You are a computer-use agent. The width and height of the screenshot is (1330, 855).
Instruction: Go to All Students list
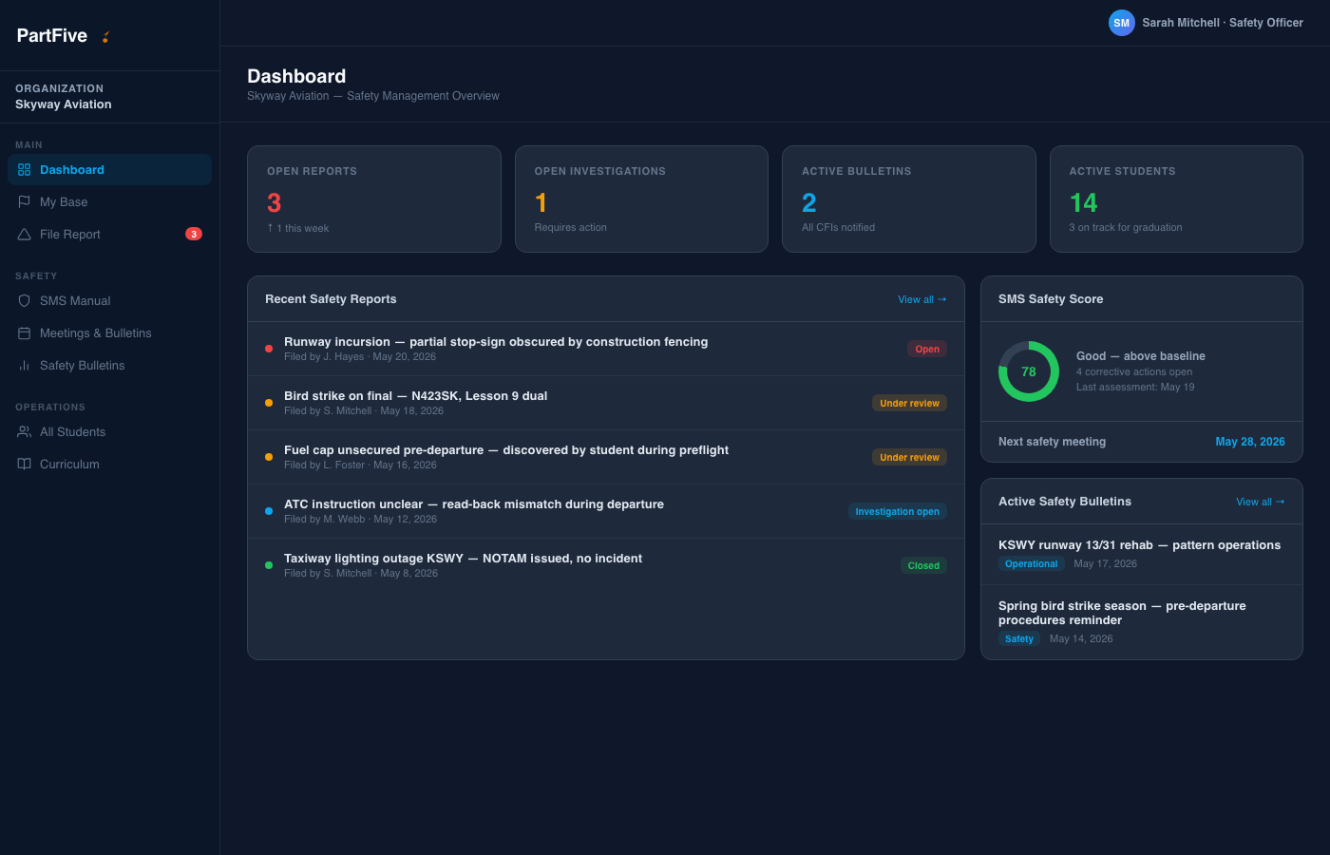coord(109,432)
